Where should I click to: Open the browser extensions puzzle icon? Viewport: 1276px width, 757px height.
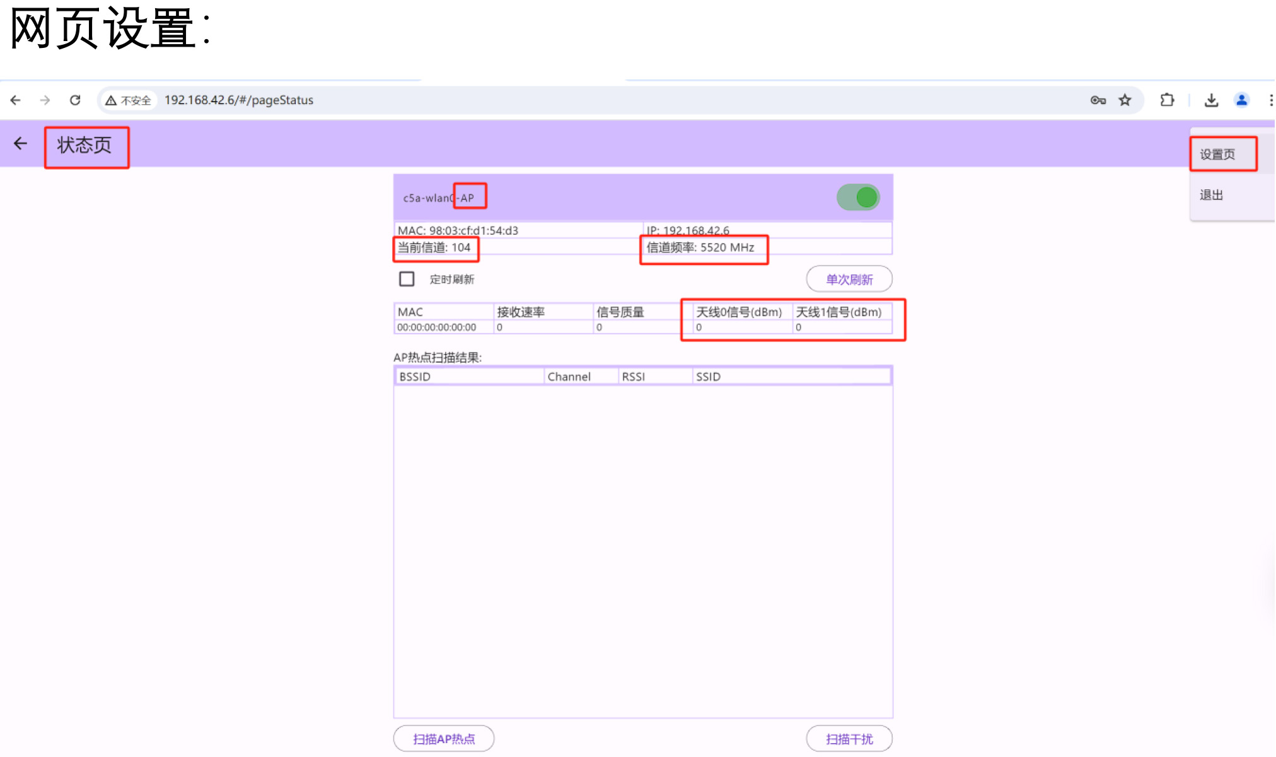click(1167, 100)
